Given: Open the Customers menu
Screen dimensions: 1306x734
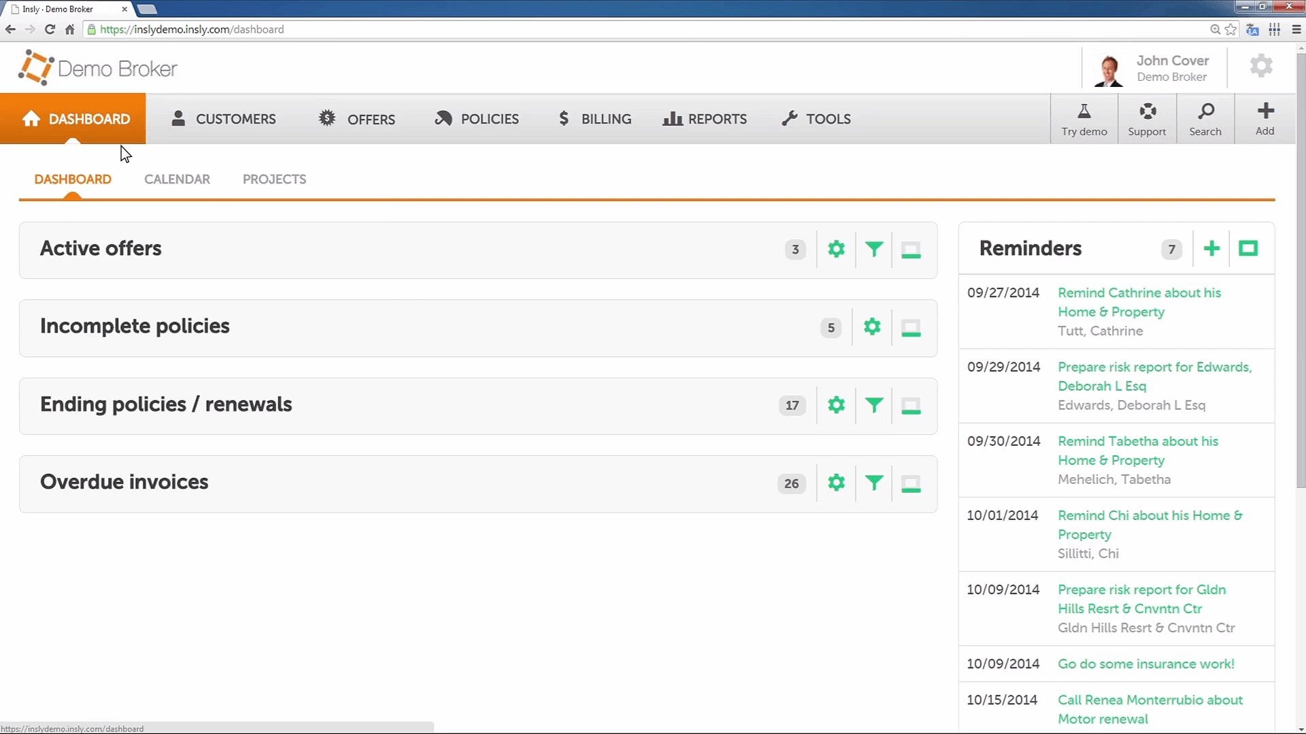Looking at the screenshot, I should [223, 119].
